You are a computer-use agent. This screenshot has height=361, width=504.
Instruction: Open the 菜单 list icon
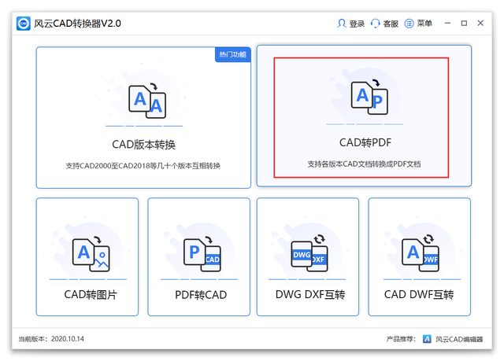point(409,24)
